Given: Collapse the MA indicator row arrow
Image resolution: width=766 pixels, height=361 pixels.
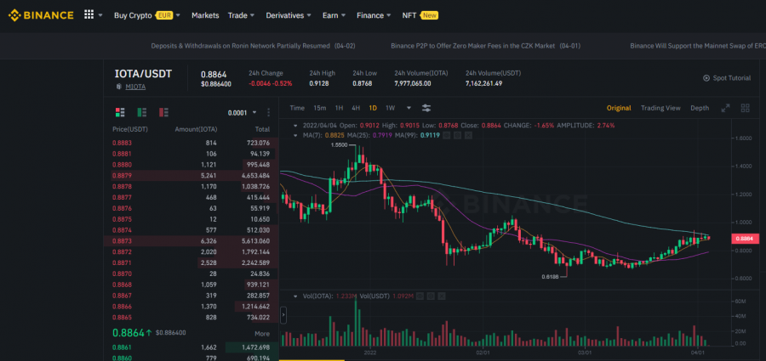Looking at the screenshot, I should point(295,135).
